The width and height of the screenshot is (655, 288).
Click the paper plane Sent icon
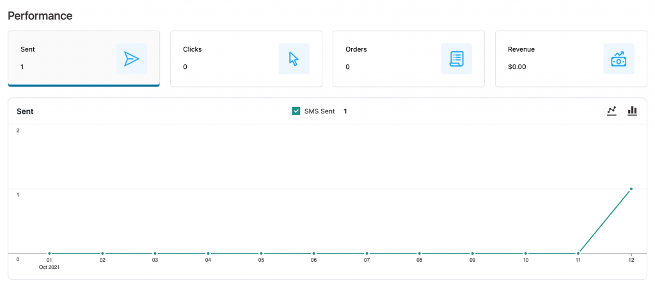pos(132,59)
